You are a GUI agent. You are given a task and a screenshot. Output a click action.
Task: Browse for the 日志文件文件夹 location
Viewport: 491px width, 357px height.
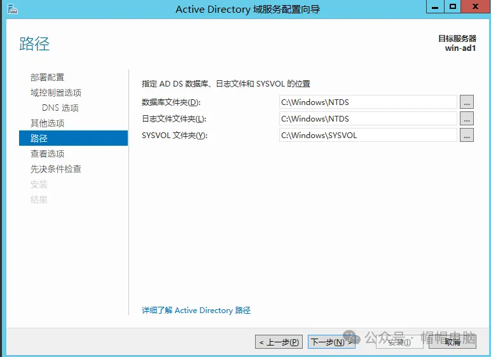pyautogui.click(x=467, y=118)
